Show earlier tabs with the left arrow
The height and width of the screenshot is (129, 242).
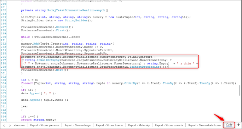(x=4, y=125)
